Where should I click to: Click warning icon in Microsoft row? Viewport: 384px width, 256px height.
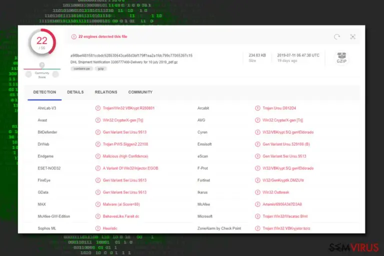click(x=257, y=216)
